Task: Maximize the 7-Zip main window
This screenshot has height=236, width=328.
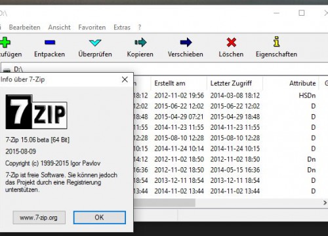Action: click(x=302, y=13)
